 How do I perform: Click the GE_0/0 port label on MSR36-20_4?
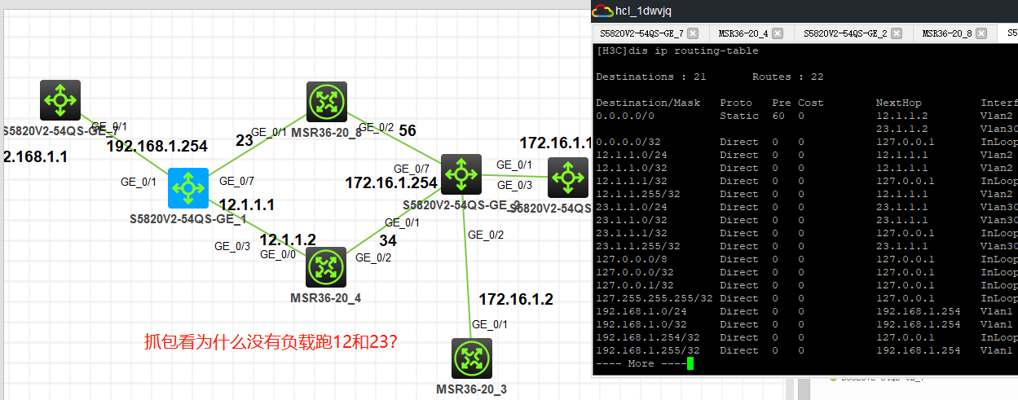(277, 254)
